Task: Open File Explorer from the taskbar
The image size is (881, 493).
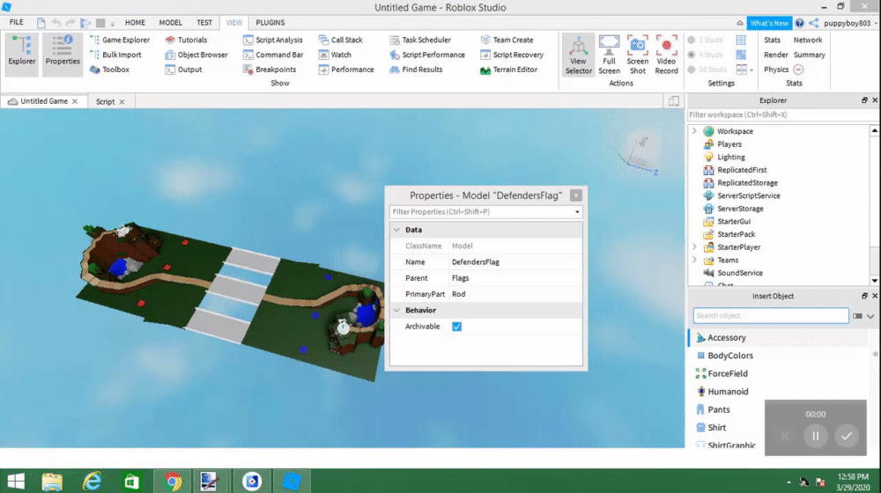Action: tap(52, 482)
